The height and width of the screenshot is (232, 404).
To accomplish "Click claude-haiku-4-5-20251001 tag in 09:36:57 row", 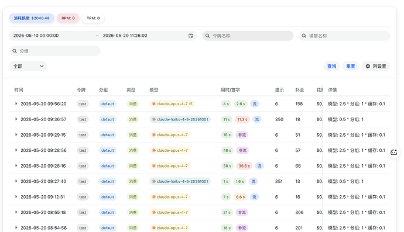I will point(180,119).
